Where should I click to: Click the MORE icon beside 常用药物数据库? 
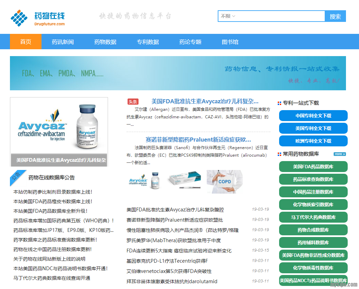pyautogui.click(x=339, y=154)
